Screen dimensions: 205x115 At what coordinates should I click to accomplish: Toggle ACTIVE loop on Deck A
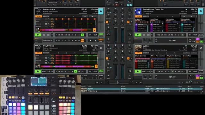[101, 34]
